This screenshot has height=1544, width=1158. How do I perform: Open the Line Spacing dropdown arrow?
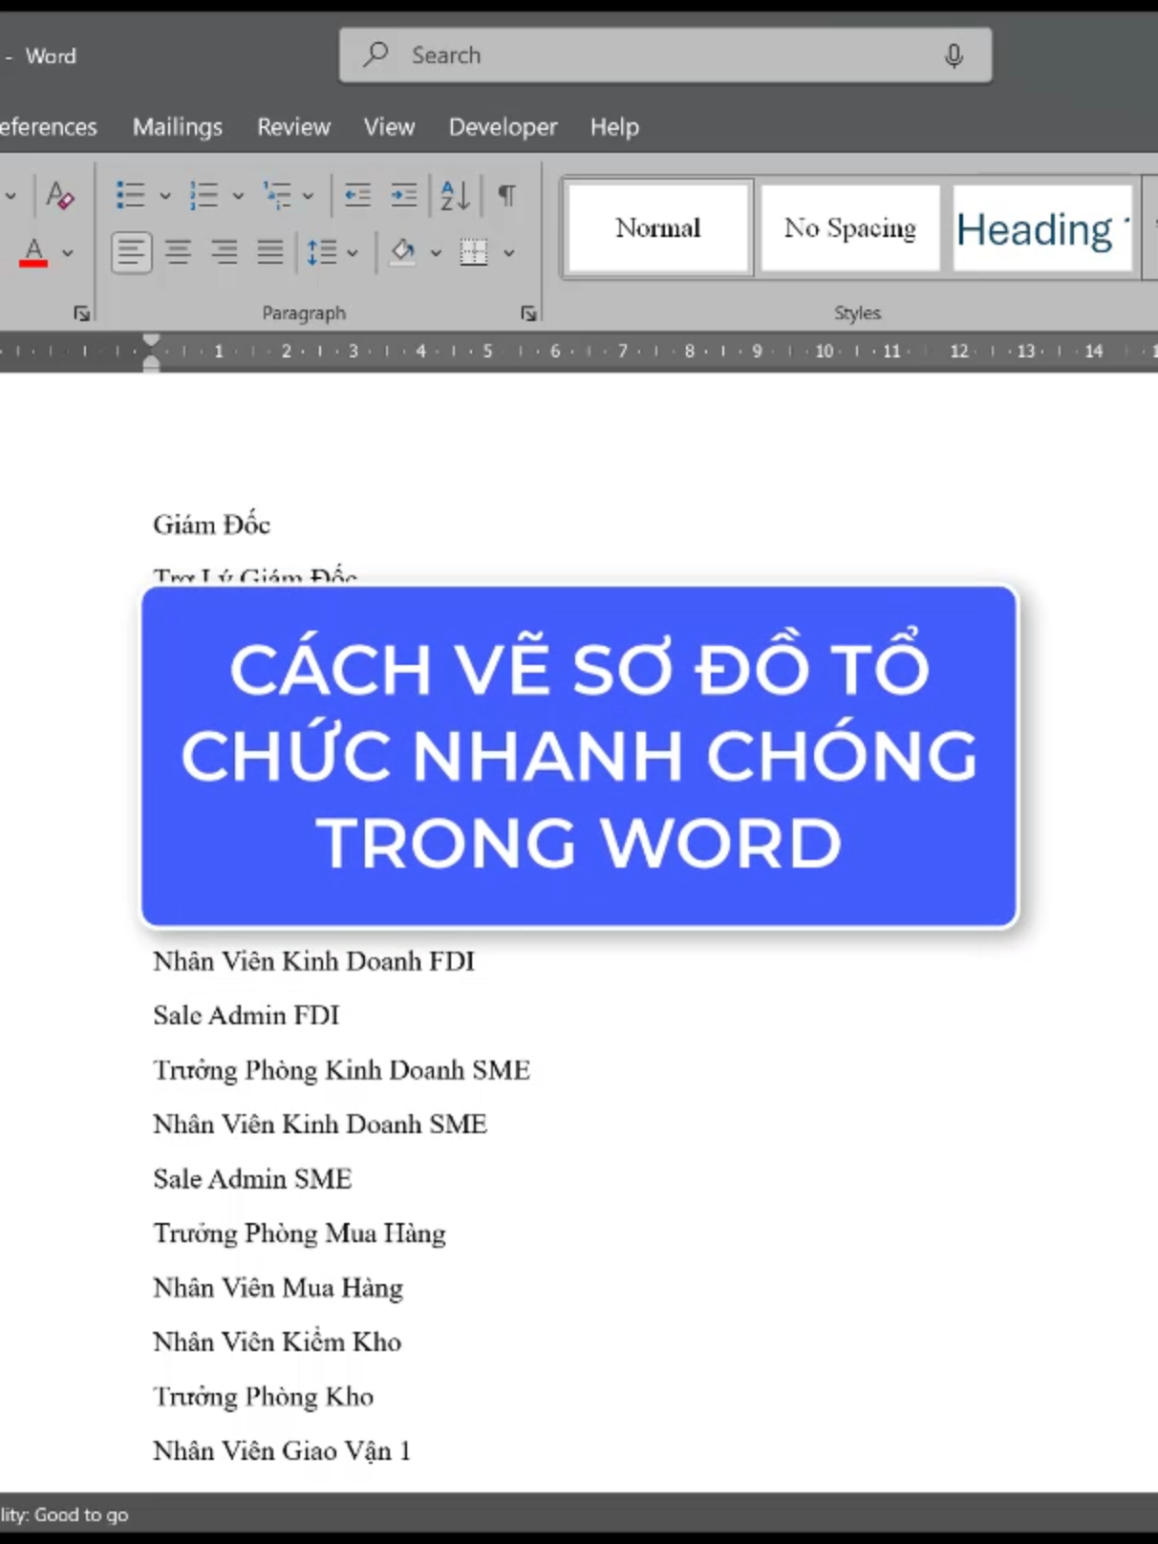(x=353, y=253)
